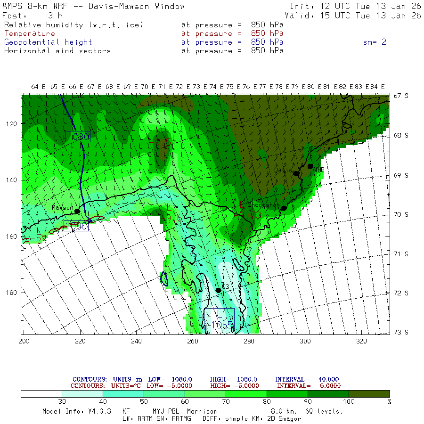Select the LW: RRTM SW: RRTMG text
This screenshot has height=424, width=424.
(157, 419)
